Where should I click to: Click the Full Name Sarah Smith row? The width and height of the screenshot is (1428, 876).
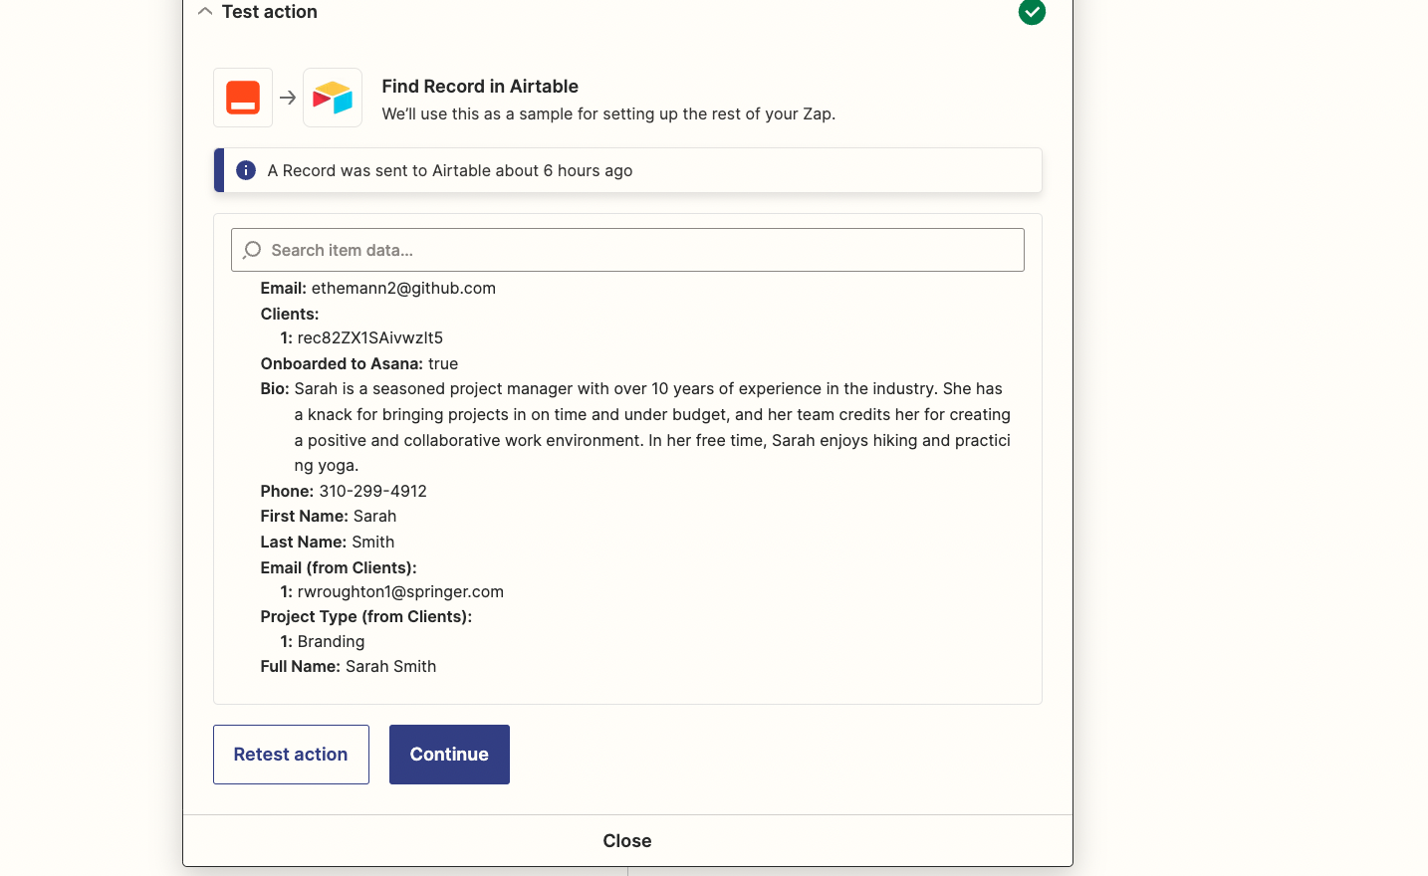[349, 667]
